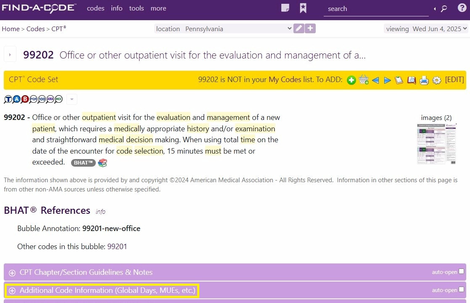The height and width of the screenshot is (303, 470).
Task: Open the bookmark star icon in header
Action: coord(303,8)
